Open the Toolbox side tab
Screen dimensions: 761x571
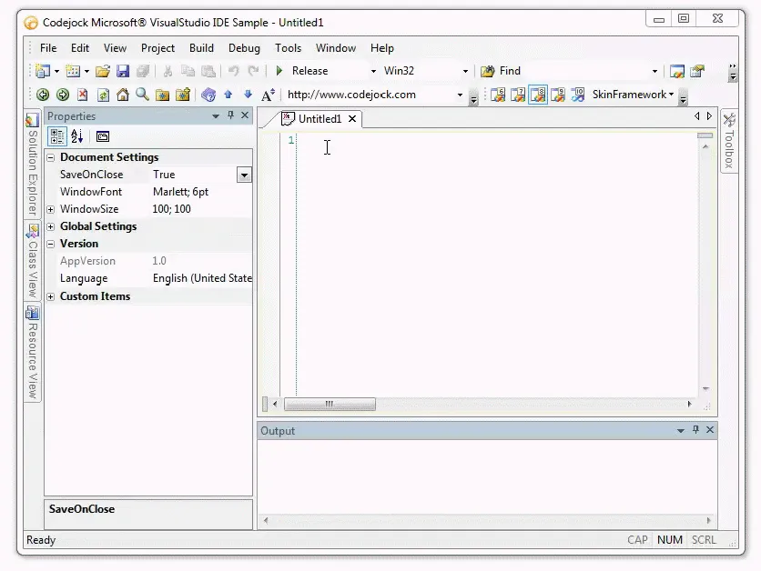(x=729, y=141)
